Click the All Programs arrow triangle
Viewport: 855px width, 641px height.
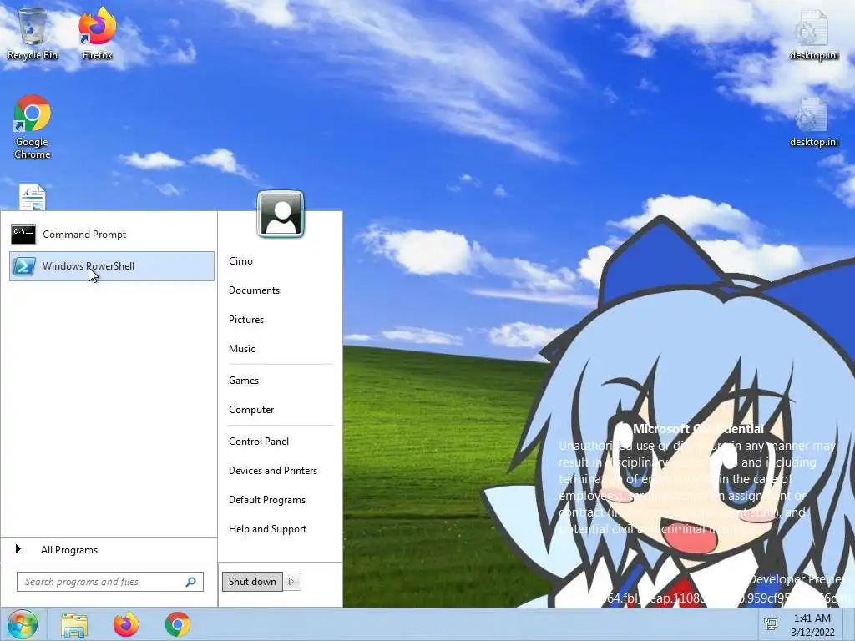click(18, 549)
